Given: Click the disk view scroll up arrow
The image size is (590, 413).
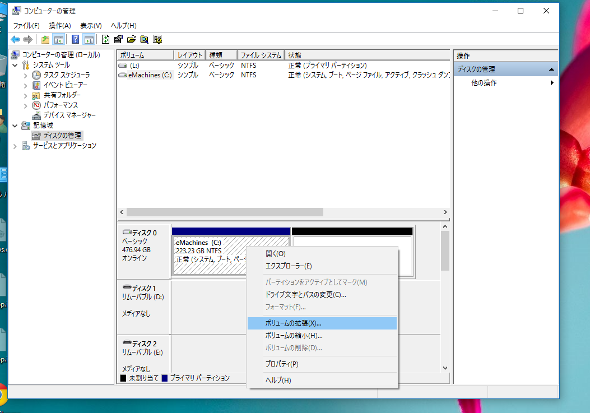Looking at the screenshot, I should coord(445,226).
